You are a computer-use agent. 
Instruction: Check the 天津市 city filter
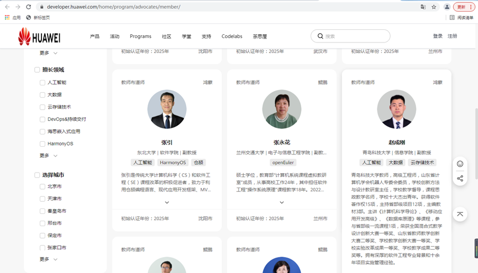pyautogui.click(x=43, y=199)
